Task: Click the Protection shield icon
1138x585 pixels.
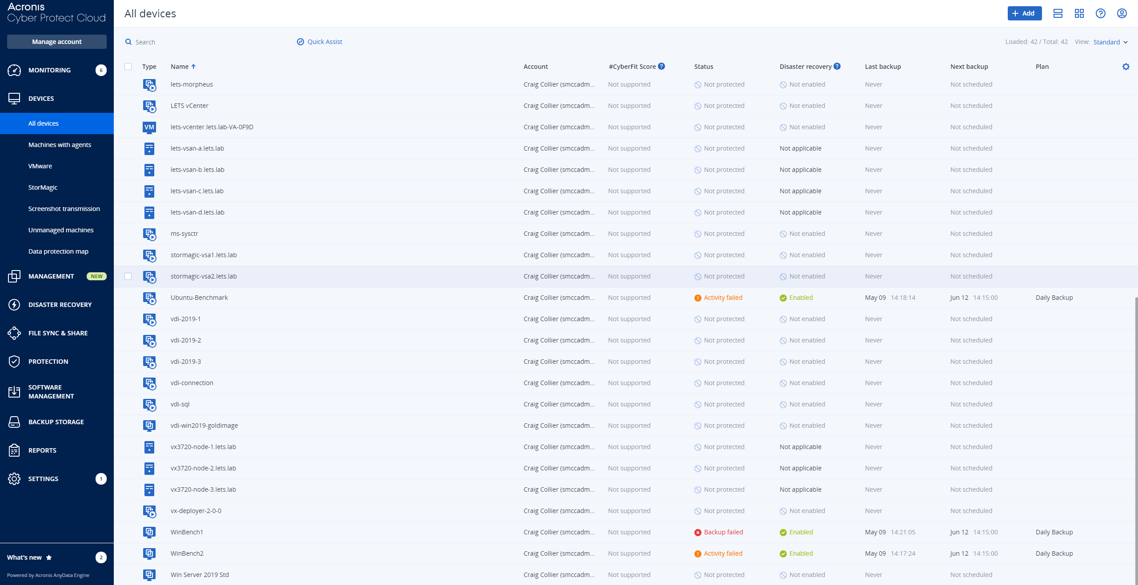Action: (x=14, y=362)
